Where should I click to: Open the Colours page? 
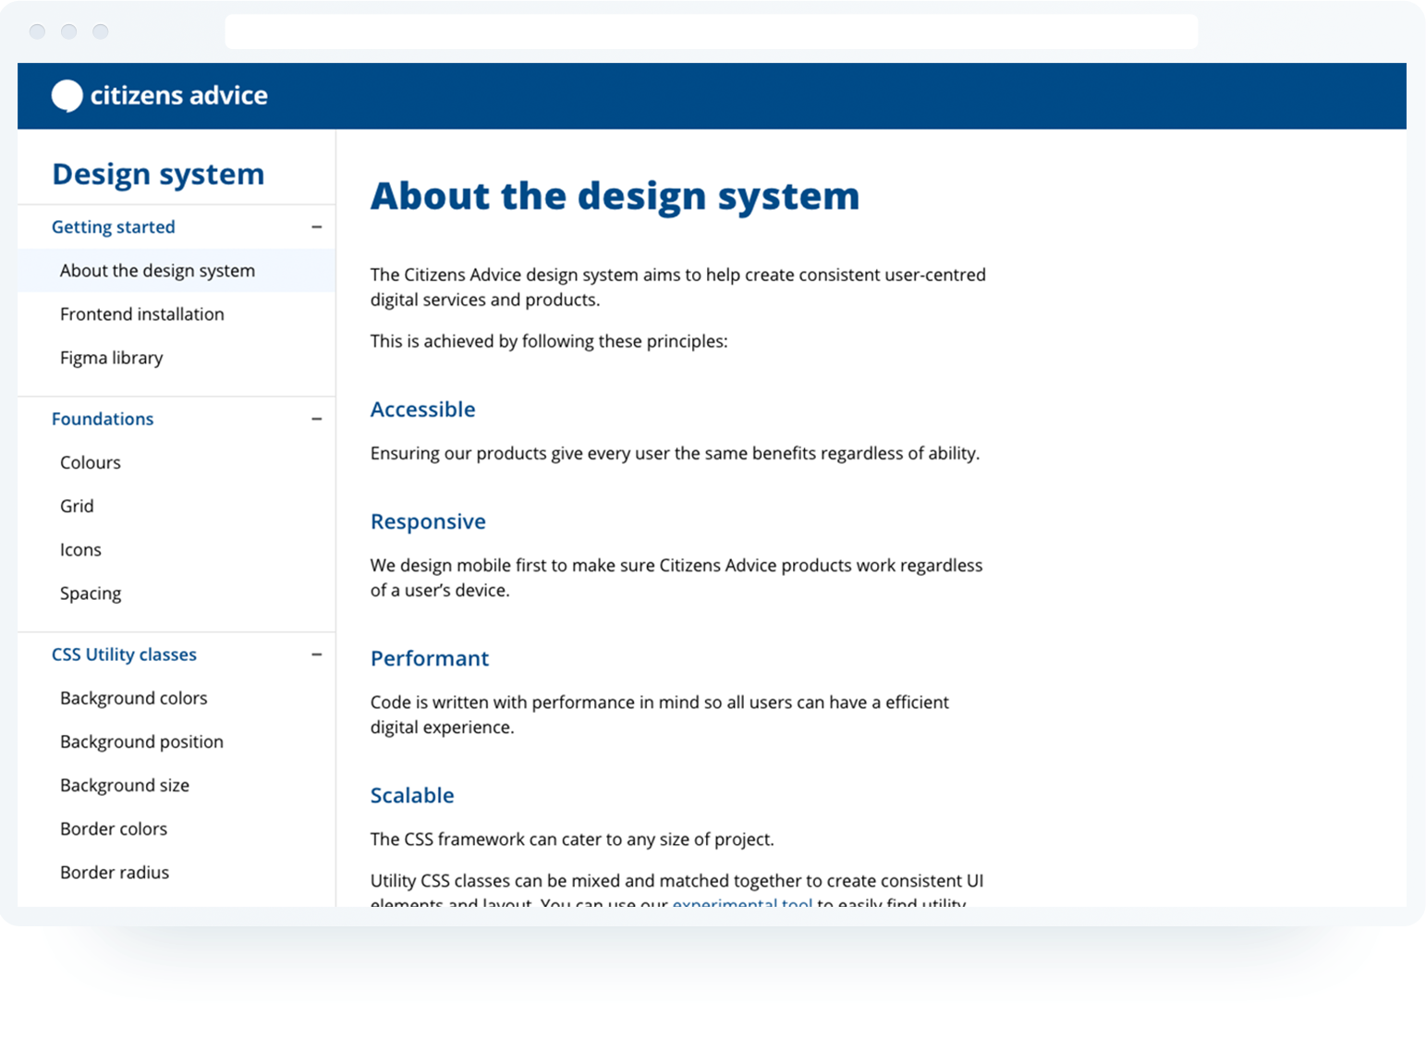click(91, 462)
